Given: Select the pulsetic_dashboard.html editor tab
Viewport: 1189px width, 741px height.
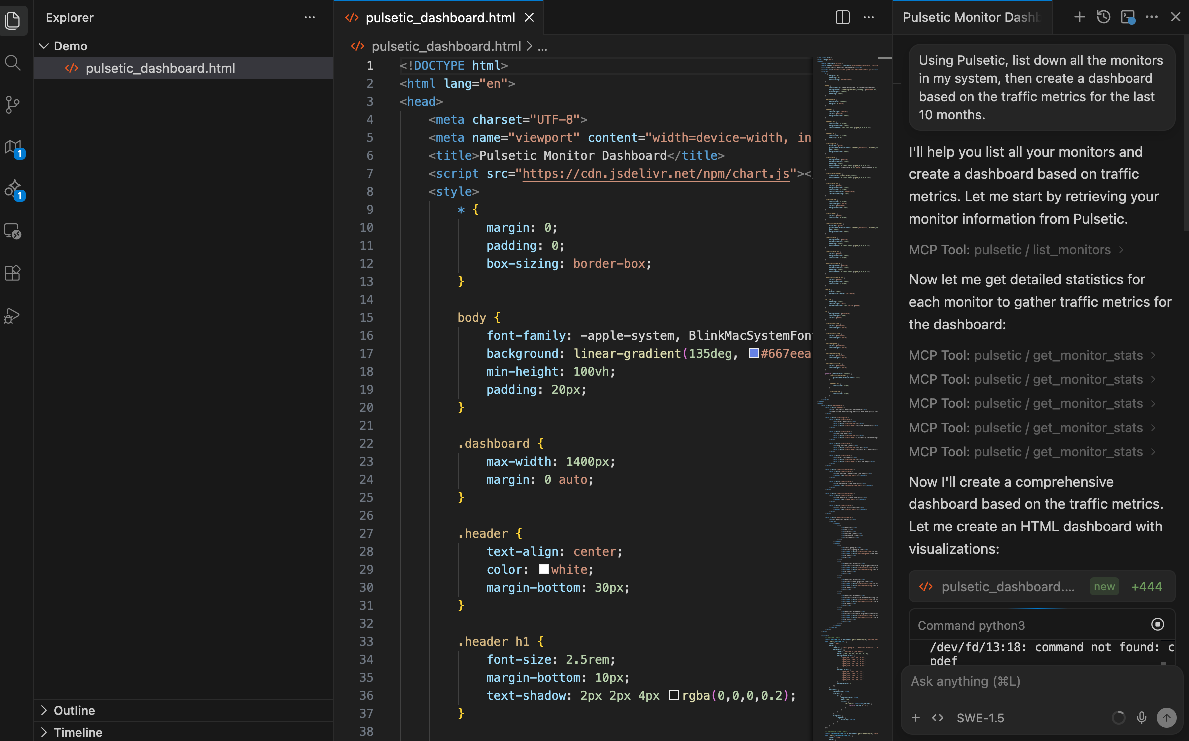Looking at the screenshot, I should (440, 17).
